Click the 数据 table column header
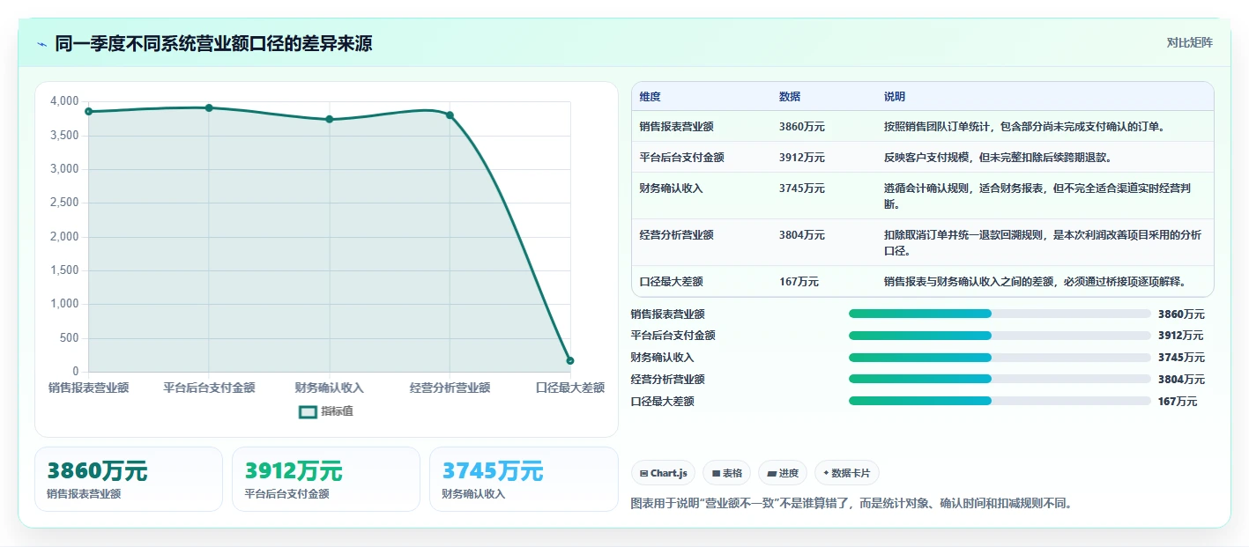The height and width of the screenshot is (547, 1249). pos(790,97)
